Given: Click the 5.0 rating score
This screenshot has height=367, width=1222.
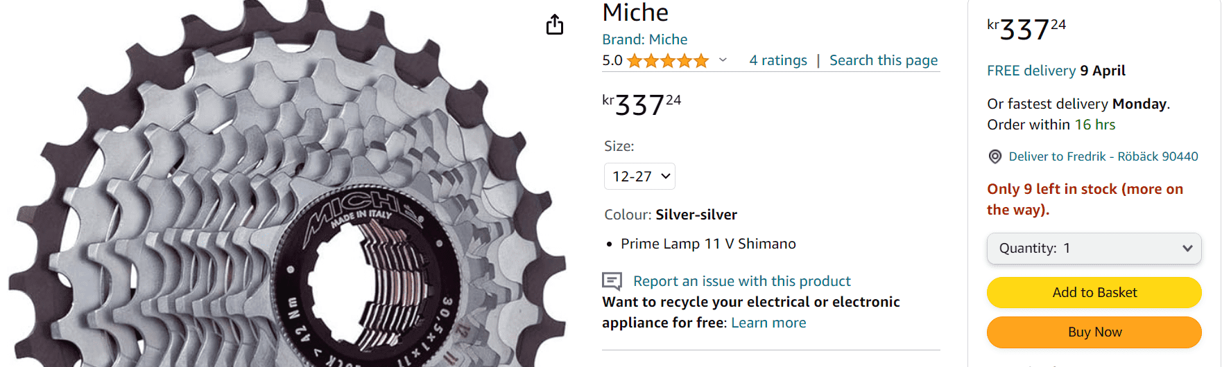Looking at the screenshot, I should [612, 60].
